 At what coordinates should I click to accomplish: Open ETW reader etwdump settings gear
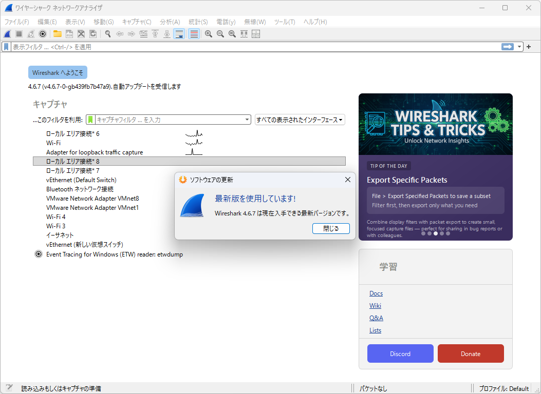click(x=39, y=254)
